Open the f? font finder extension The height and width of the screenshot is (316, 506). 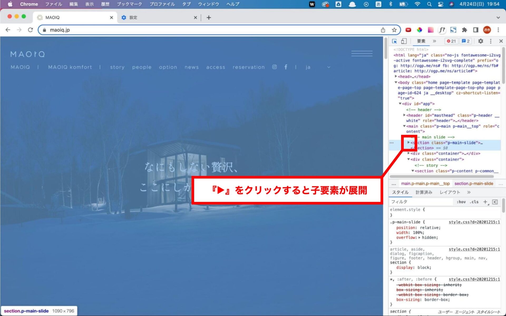click(442, 30)
